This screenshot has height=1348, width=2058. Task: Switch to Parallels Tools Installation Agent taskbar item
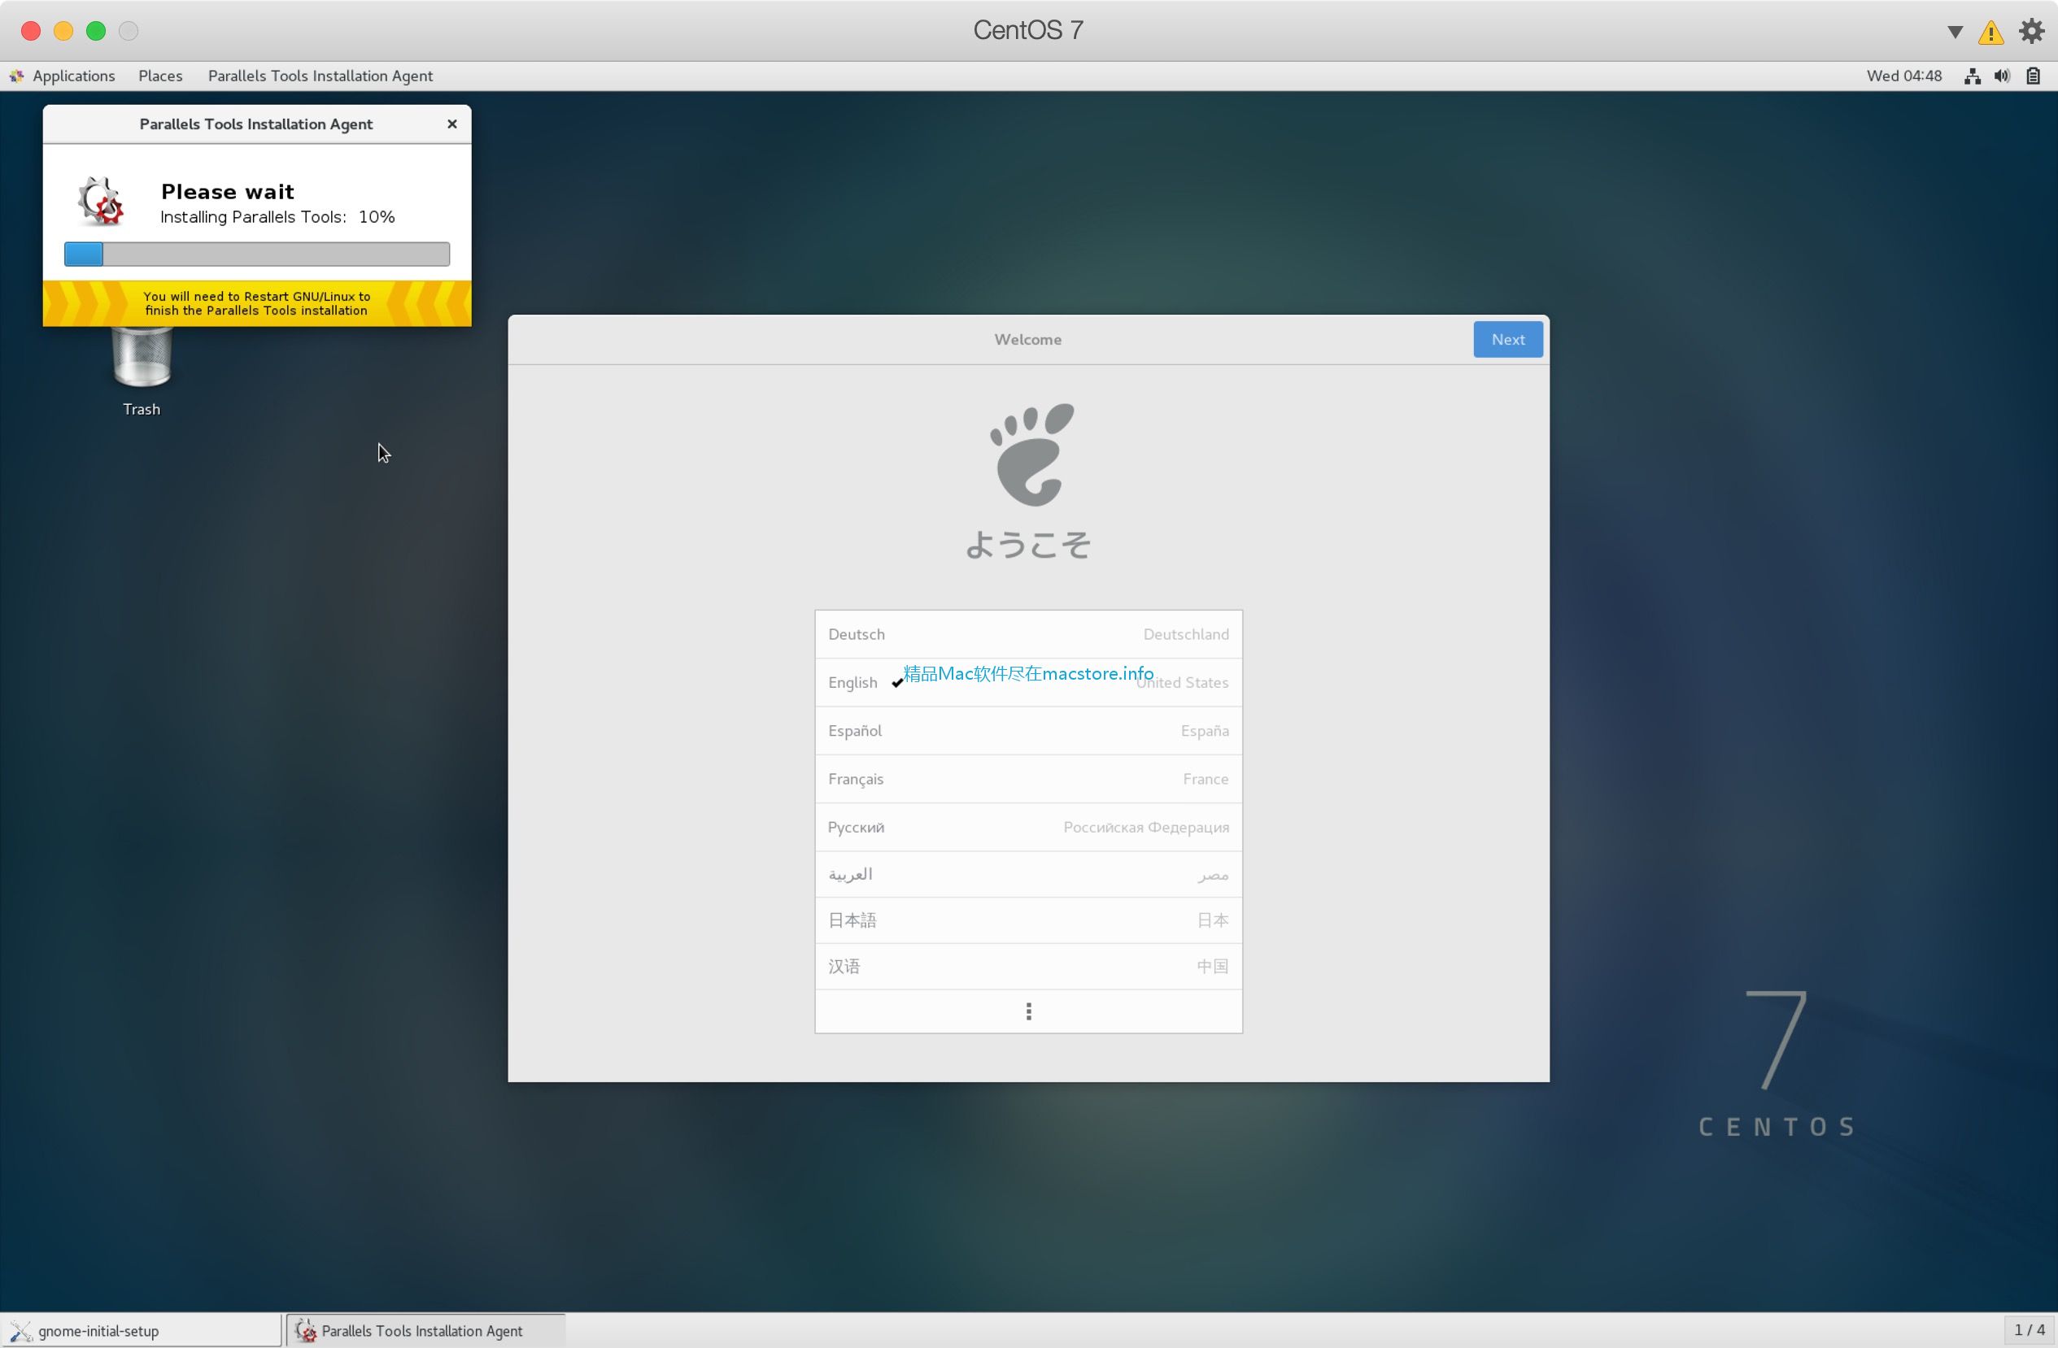pos(425,1331)
